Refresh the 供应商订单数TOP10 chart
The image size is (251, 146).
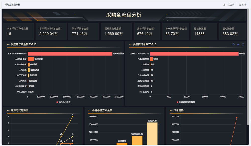click(233, 44)
